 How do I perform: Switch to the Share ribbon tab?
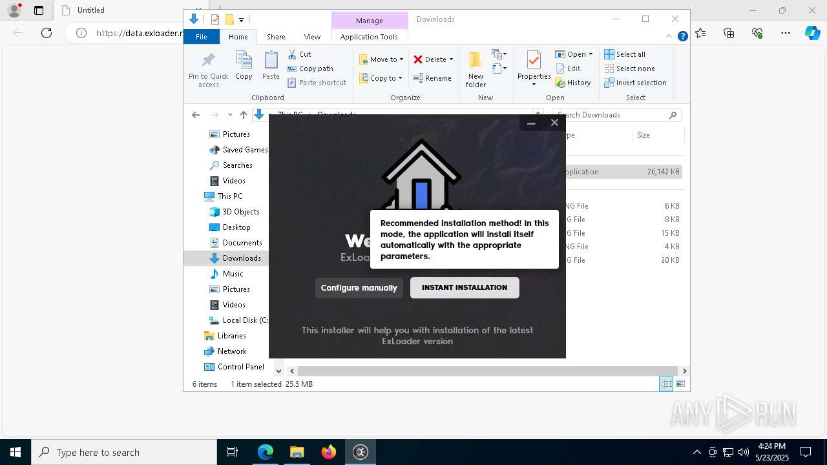276,37
